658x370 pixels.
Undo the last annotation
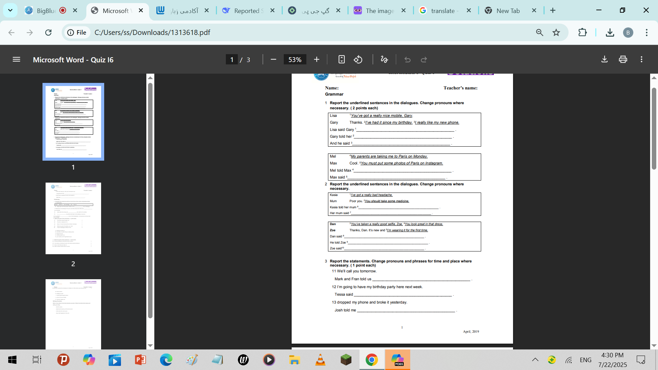click(x=407, y=59)
